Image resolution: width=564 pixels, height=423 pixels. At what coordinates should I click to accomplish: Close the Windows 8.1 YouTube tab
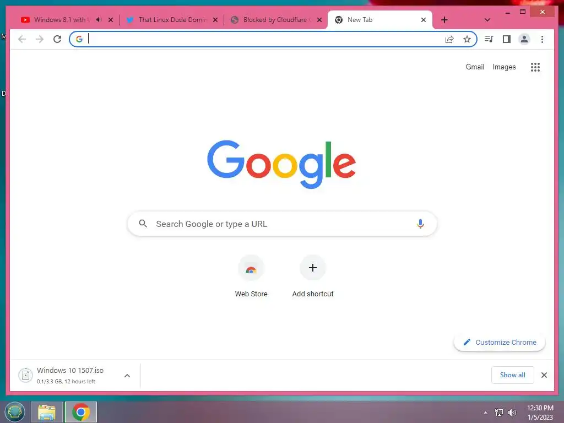111,20
